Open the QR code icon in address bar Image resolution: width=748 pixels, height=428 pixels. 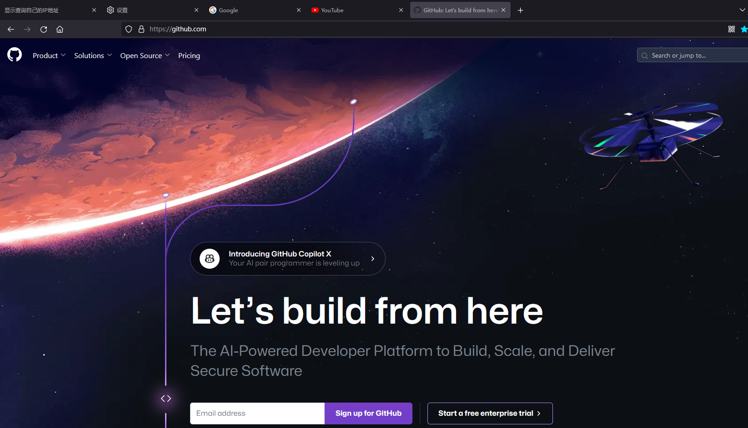coord(732,29)
